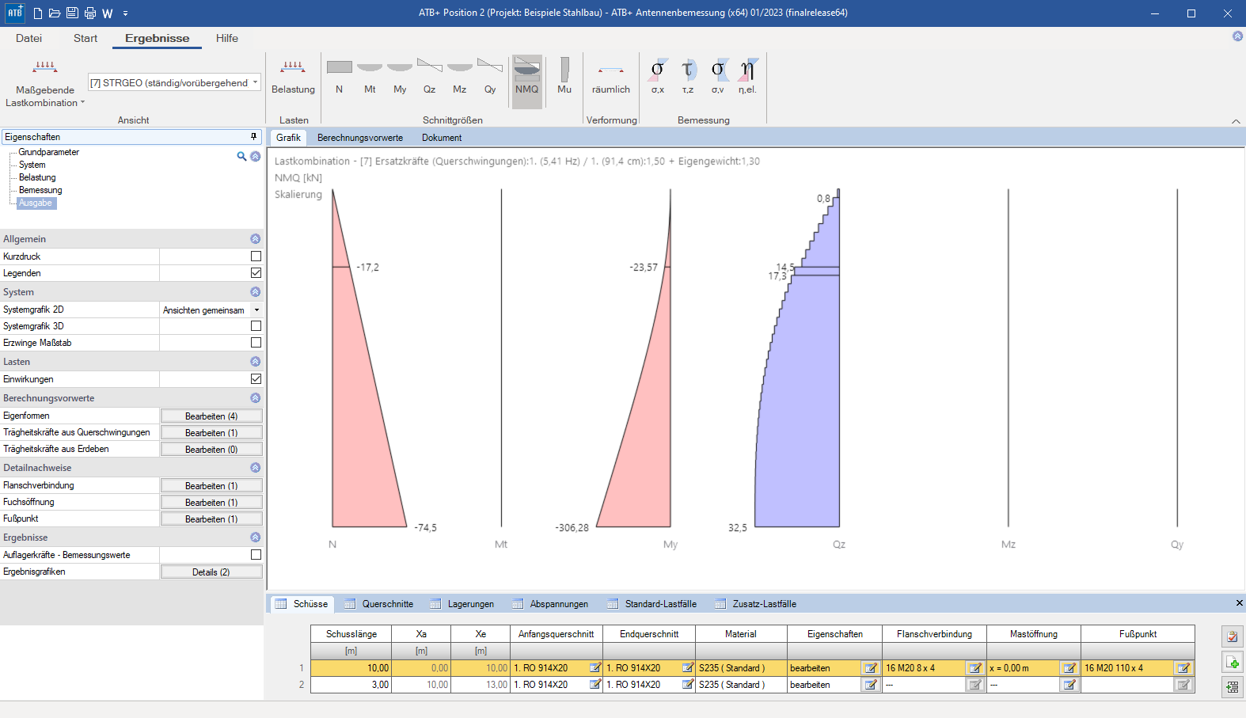The image size is (1246, 718).
Task: Select Bemessung in the properties tree
Action: pyautogui.click(x=40, y=190)
